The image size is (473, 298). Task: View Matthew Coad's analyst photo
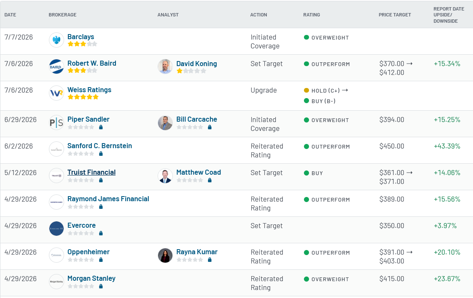coord(165,176)
